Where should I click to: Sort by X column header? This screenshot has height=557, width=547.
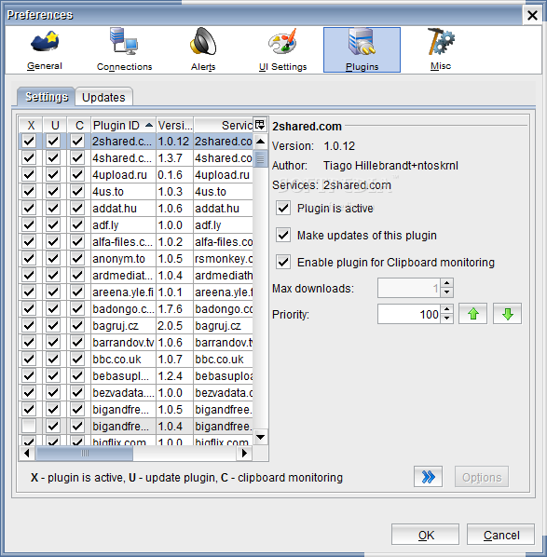[31, 125]
